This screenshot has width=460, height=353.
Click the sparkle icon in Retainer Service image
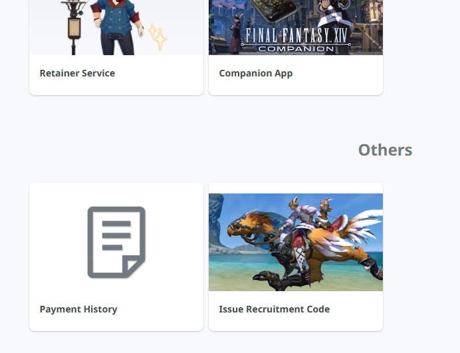[x=158, y=37]
